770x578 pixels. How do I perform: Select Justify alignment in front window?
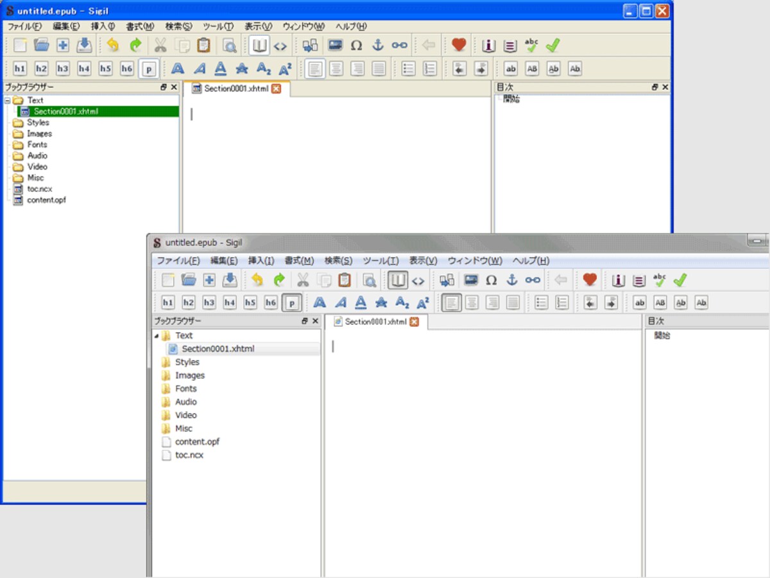(513, 302)
